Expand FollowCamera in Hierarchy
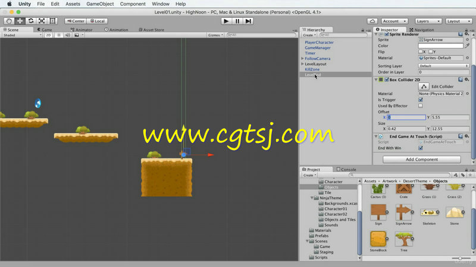476x267 pixels. click(302, 58)
